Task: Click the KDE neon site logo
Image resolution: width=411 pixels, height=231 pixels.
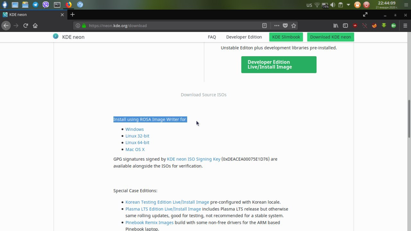Action: [x=56, y=36]
